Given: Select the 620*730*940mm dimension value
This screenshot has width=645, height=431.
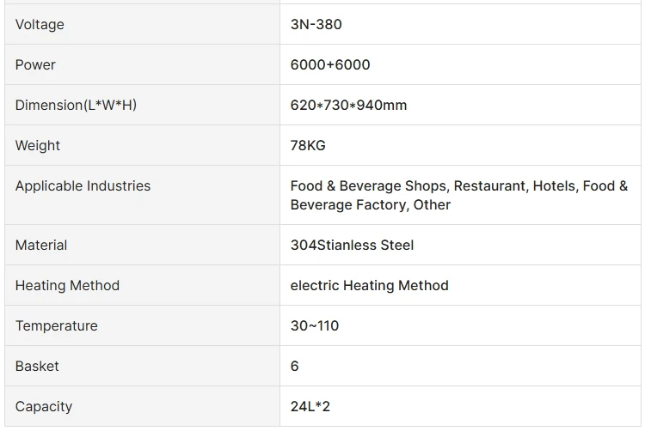Looking at the screenshot, I should pos(348,105).
